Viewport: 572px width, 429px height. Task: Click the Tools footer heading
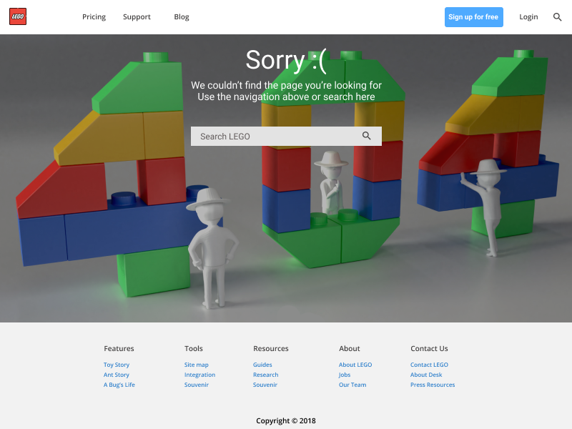pyautogui.click(x=193, y=348)
